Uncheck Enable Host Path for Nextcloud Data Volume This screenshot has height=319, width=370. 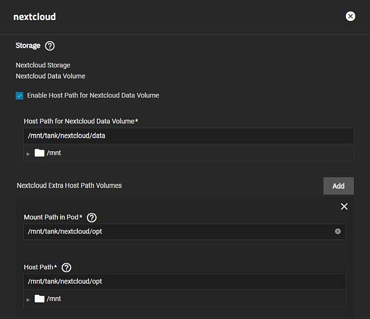(20, 96)
